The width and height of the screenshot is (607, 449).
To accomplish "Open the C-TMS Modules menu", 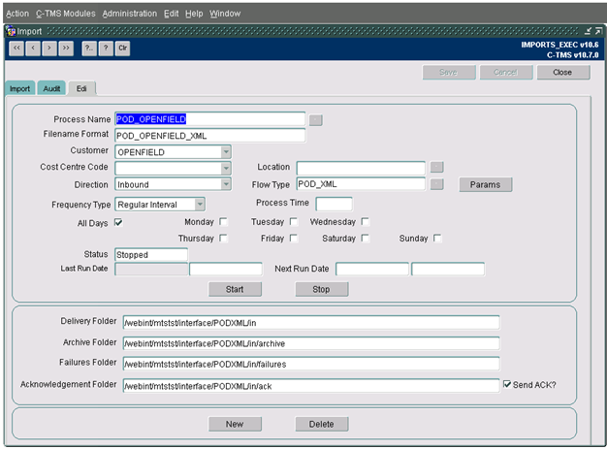I will coord(66,14).
